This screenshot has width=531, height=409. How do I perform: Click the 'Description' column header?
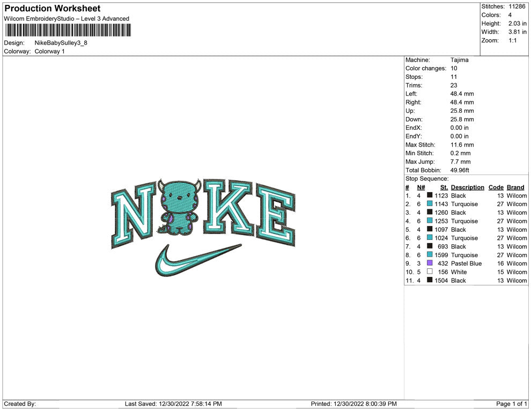[x=467, y=187]
